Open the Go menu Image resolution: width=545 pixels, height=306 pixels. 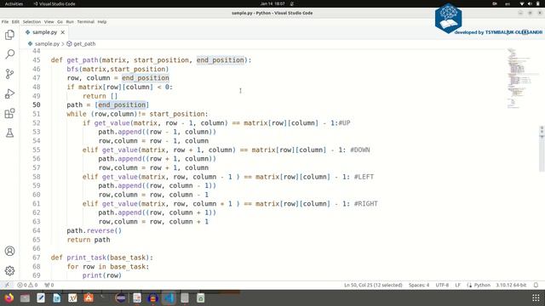coord(60,21)
